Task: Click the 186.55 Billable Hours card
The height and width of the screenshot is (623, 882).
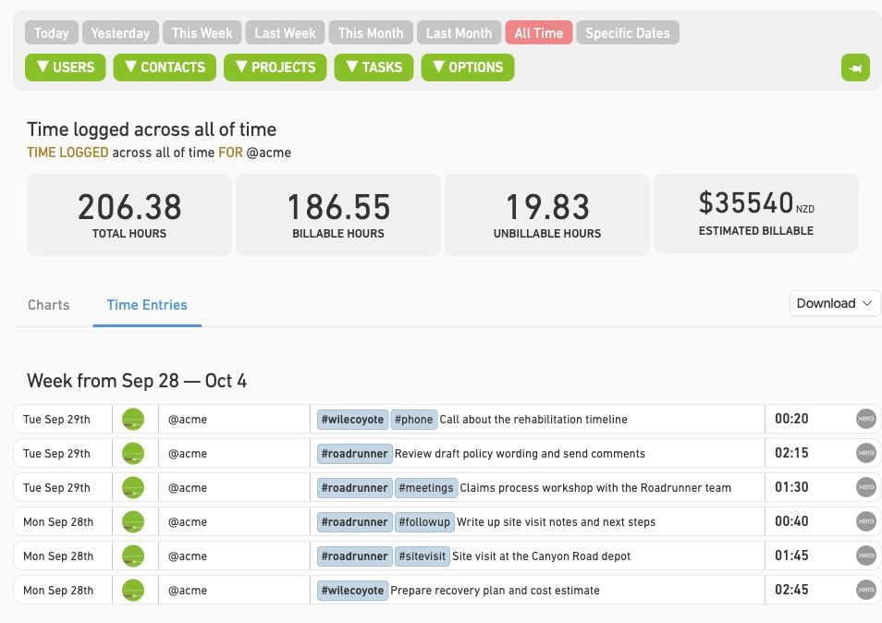Action: pyautogui.click(x=338, y=214)
